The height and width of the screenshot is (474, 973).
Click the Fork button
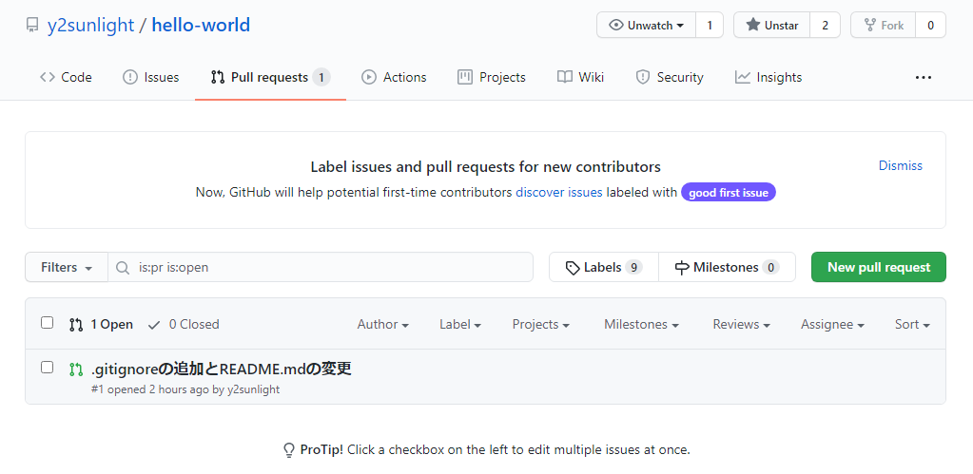pyautogui.click(x=883, y=26)
